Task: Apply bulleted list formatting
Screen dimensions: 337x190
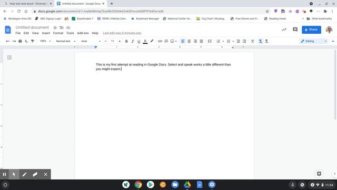Action: click(x=228, y=41)
